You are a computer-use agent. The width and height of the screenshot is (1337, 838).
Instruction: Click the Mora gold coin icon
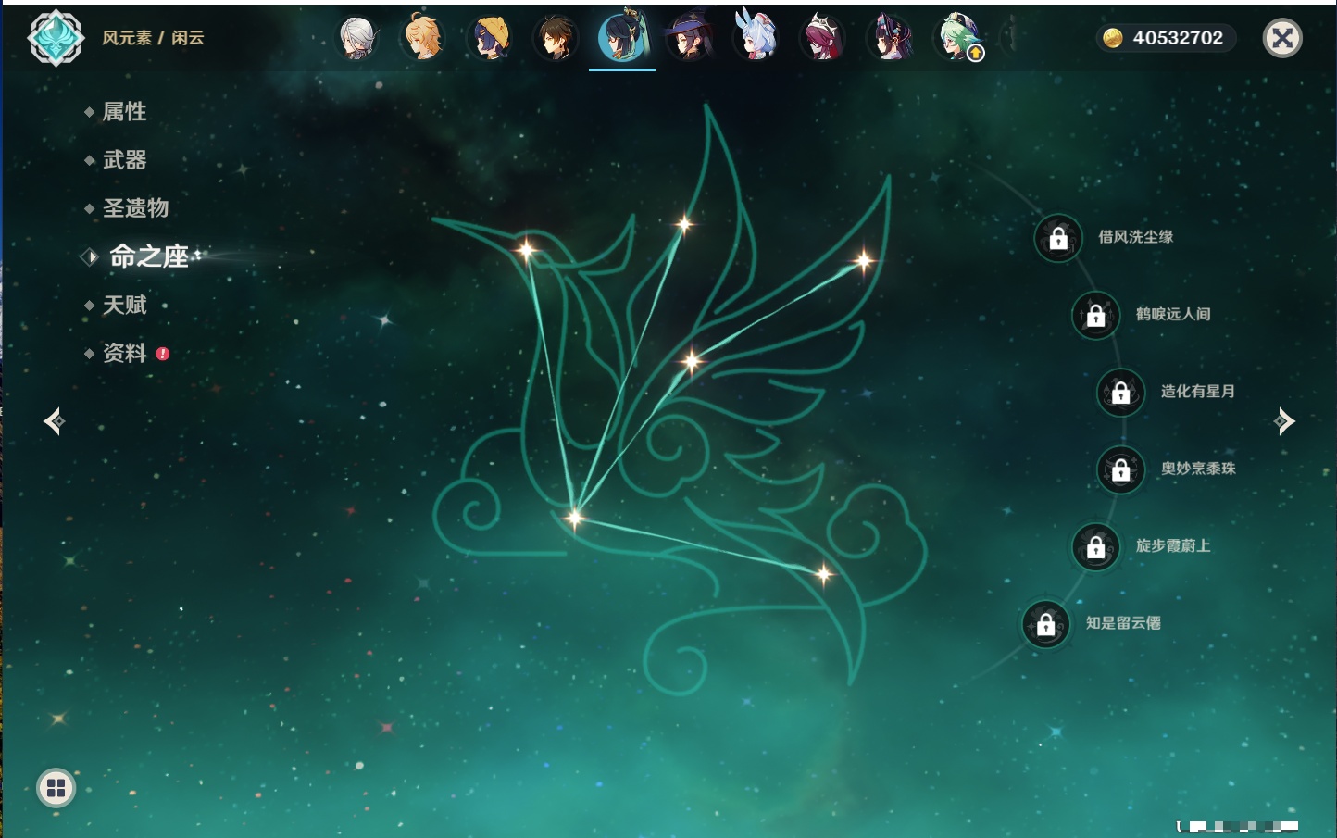[1113, 38]
